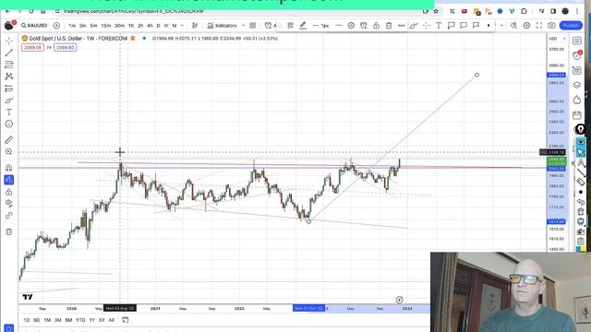The height and width of the screenshot is (332, 591).
Task: Select the W weekly timeframe
Action: (x=166, y=26)
